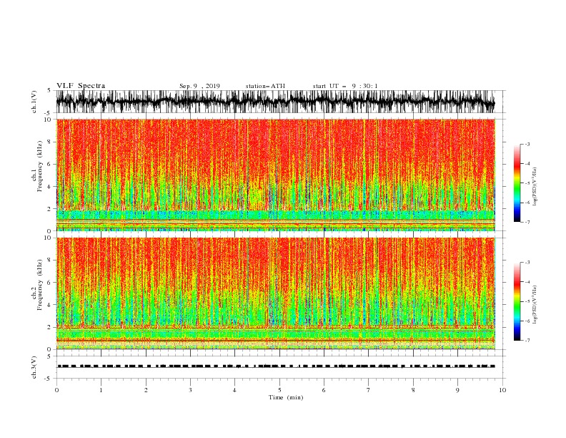Click the ch.1 waveform plot
This screenshot has height=438, width=566.
point(275,102)
